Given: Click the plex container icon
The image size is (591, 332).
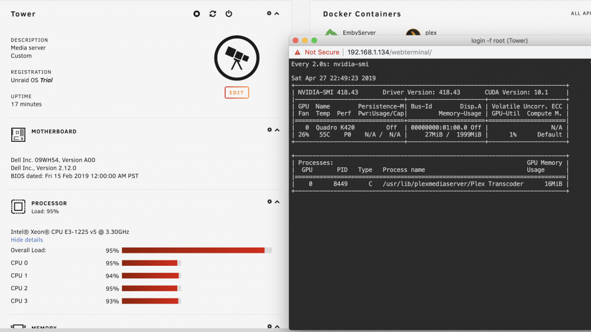Looking at the screenshot, I should pyautogui.click(x=413, y=32).
